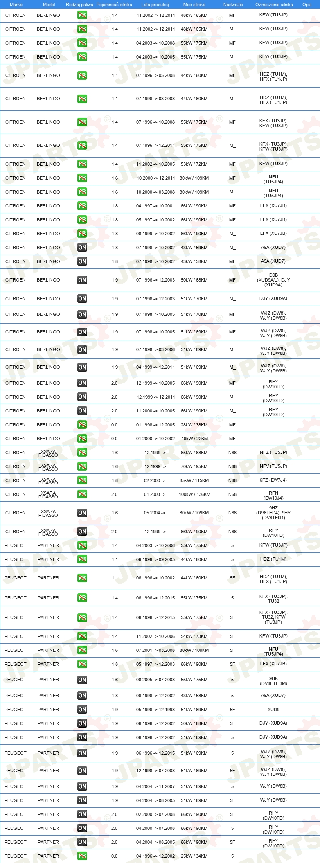320x863 pixels.
Task: Click the Marka column header
Action: (x=16, y=5)
